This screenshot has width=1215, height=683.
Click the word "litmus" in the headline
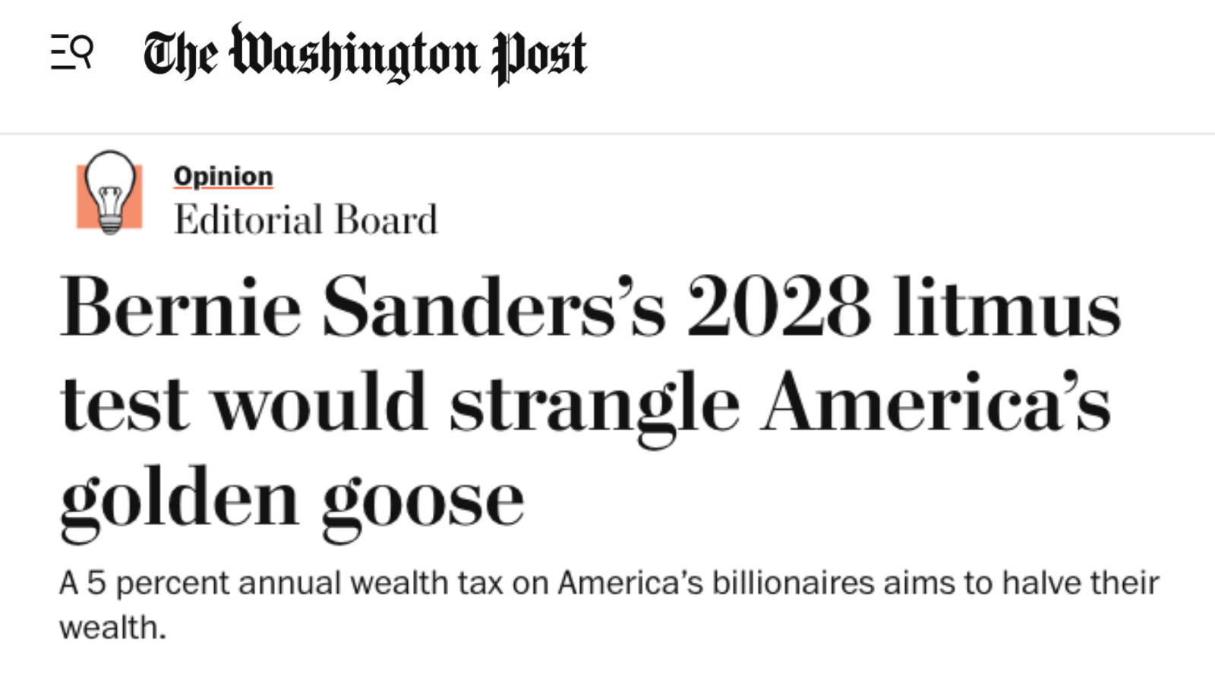point(1006,307)
